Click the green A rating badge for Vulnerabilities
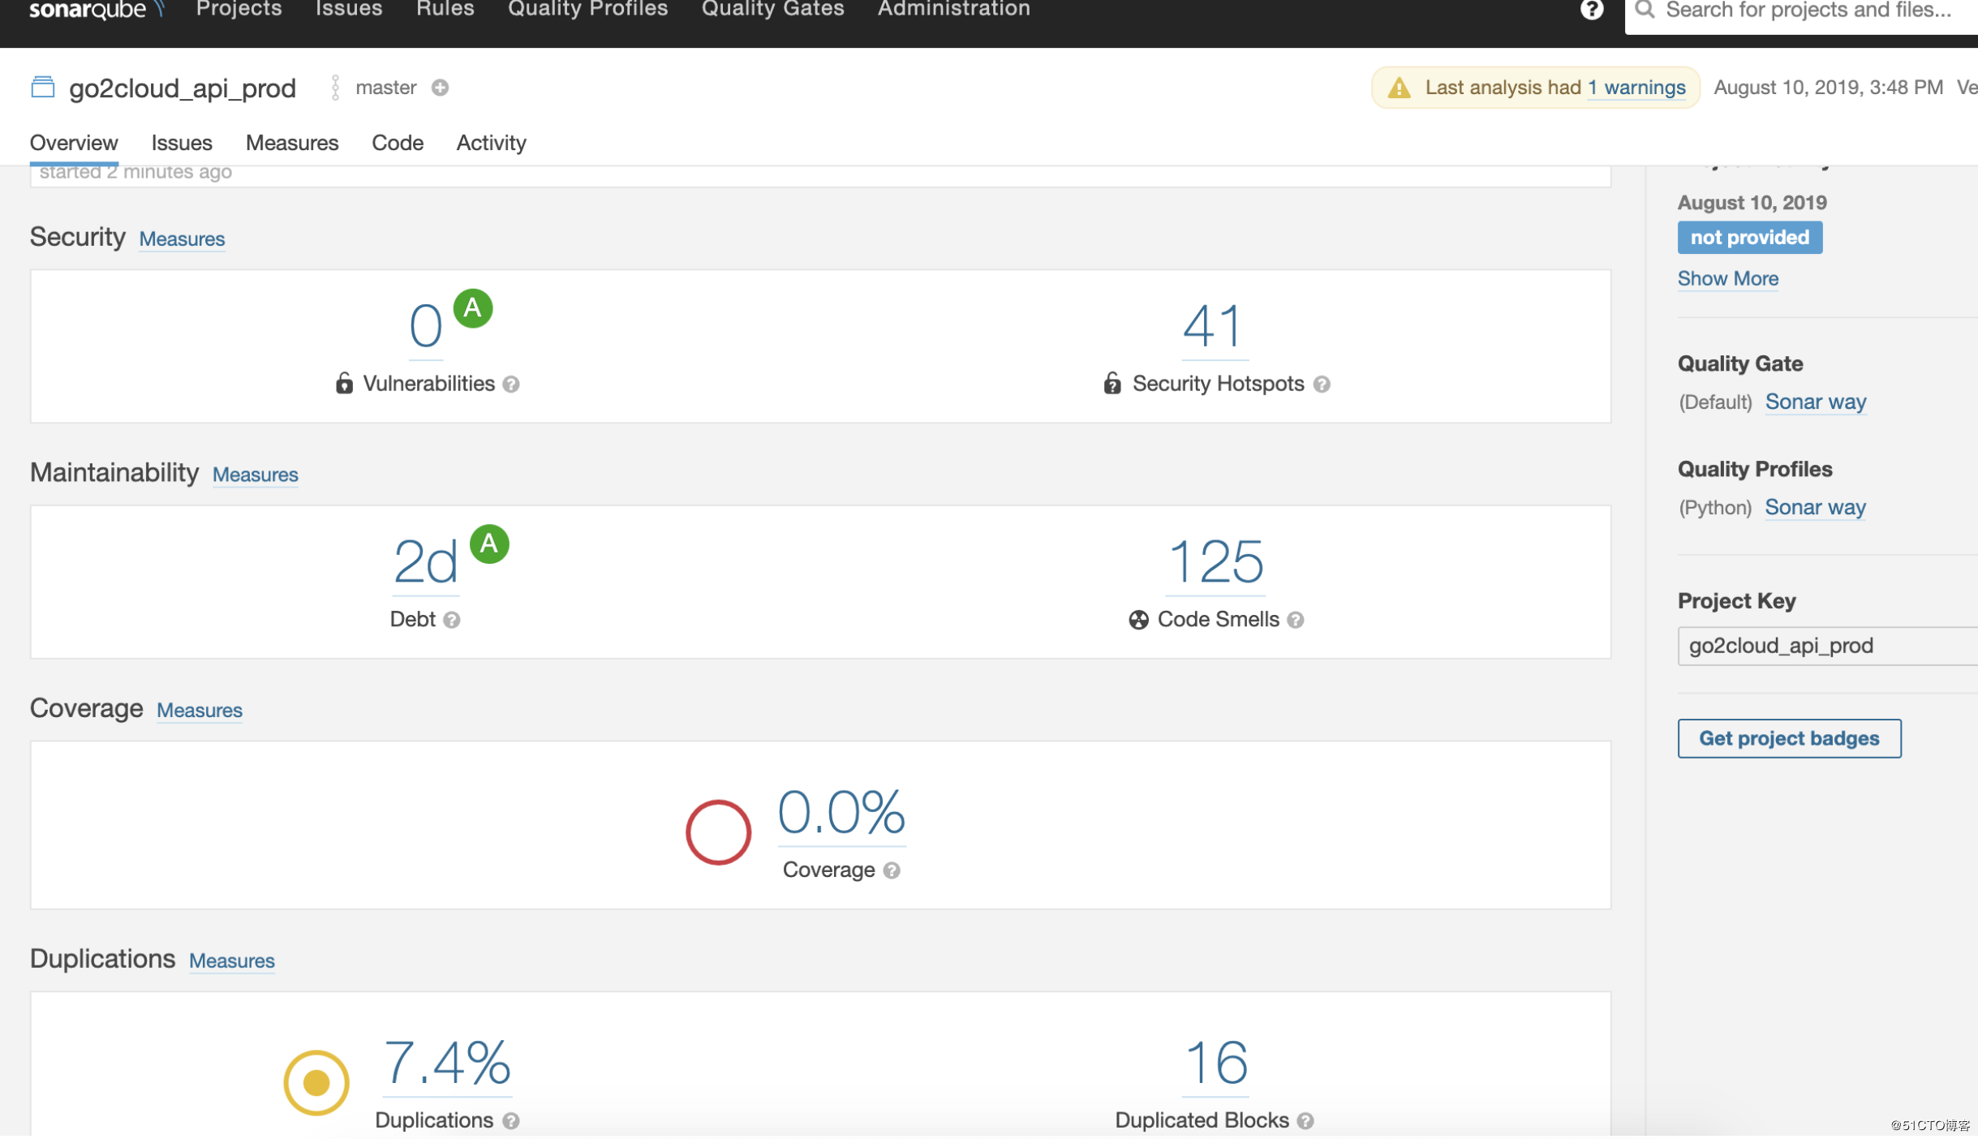1978x1139 pixels. coord(473,309)
